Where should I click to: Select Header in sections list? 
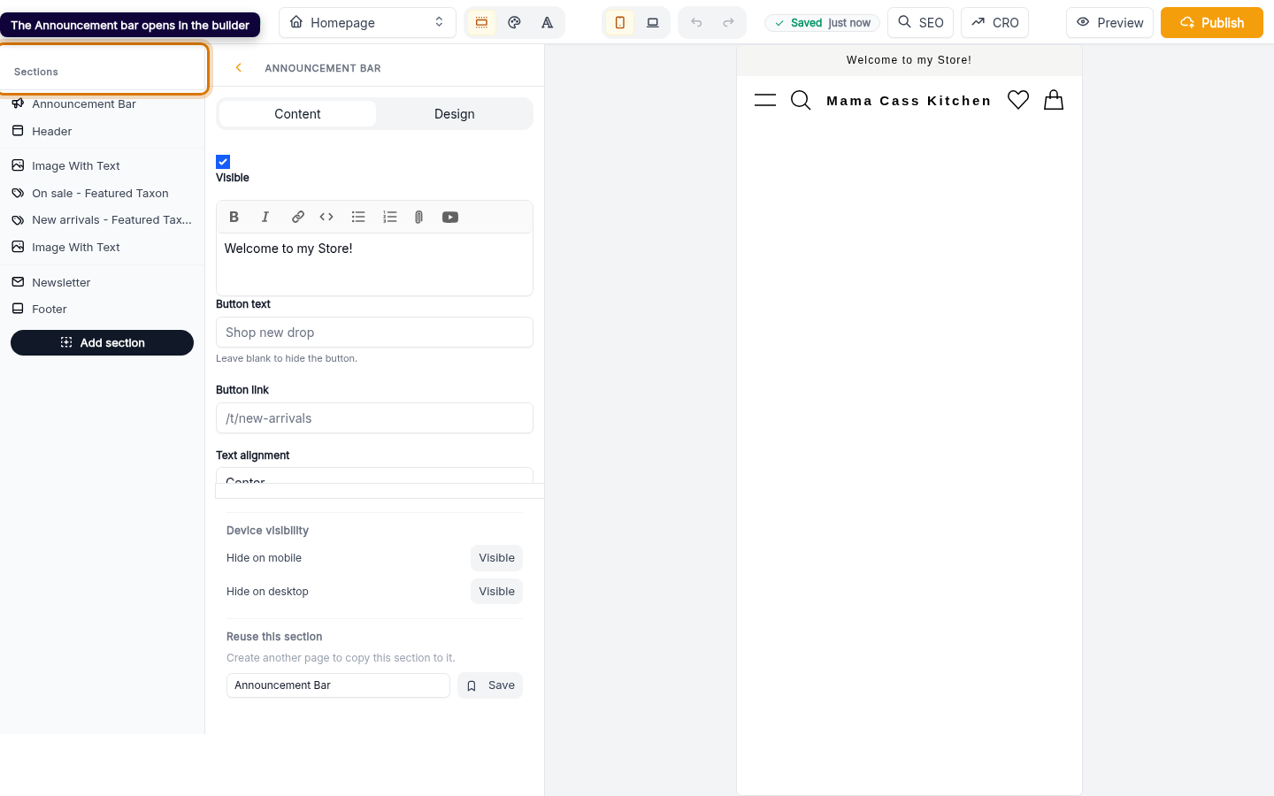102,131
